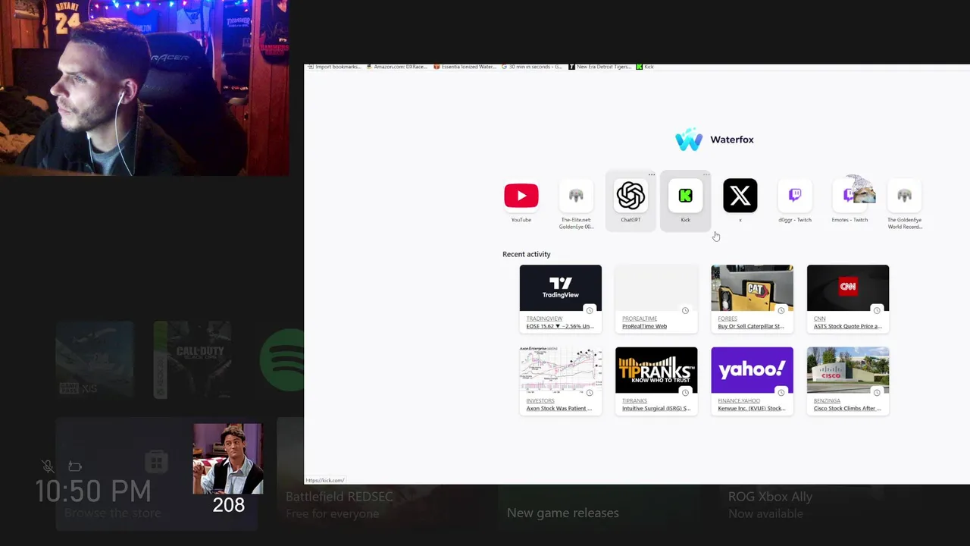Image resolution: width=970 pixels, height=546 pixels.
Task: Click the BENZINGA source label
Action: pos(827,401)
